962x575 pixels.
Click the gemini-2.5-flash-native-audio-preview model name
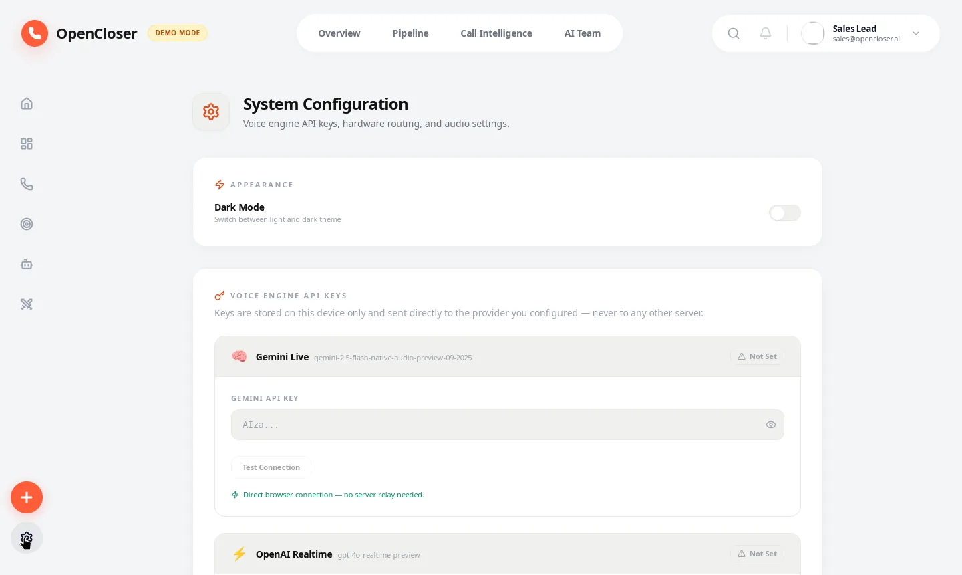[393, 358]
